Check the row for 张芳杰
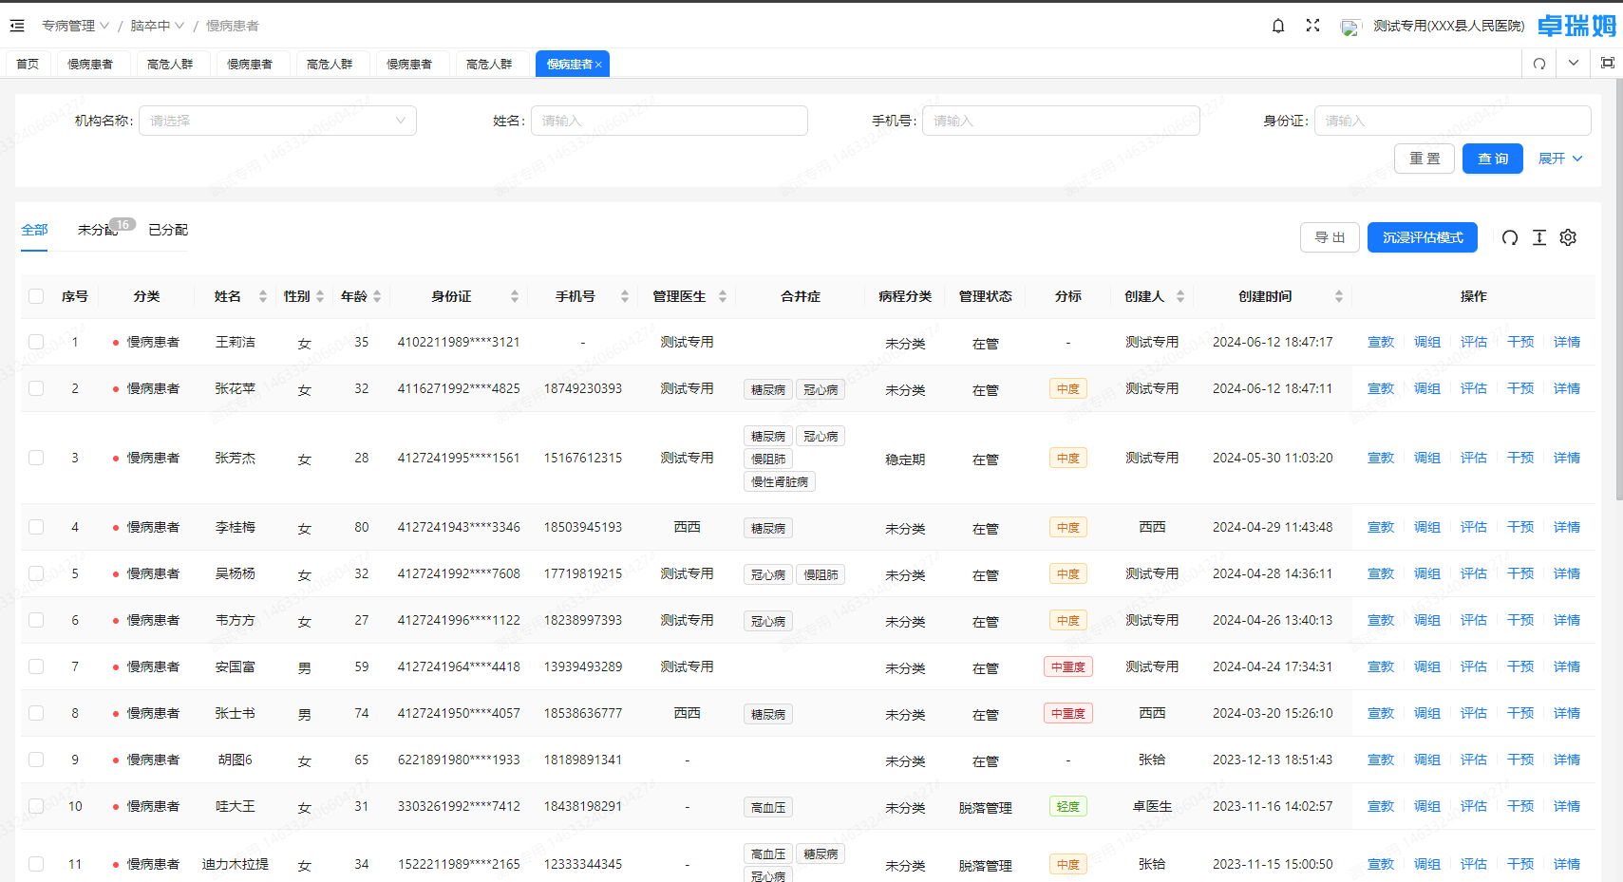Screen dimensions: 1623x882 click(x=36, y=458)
